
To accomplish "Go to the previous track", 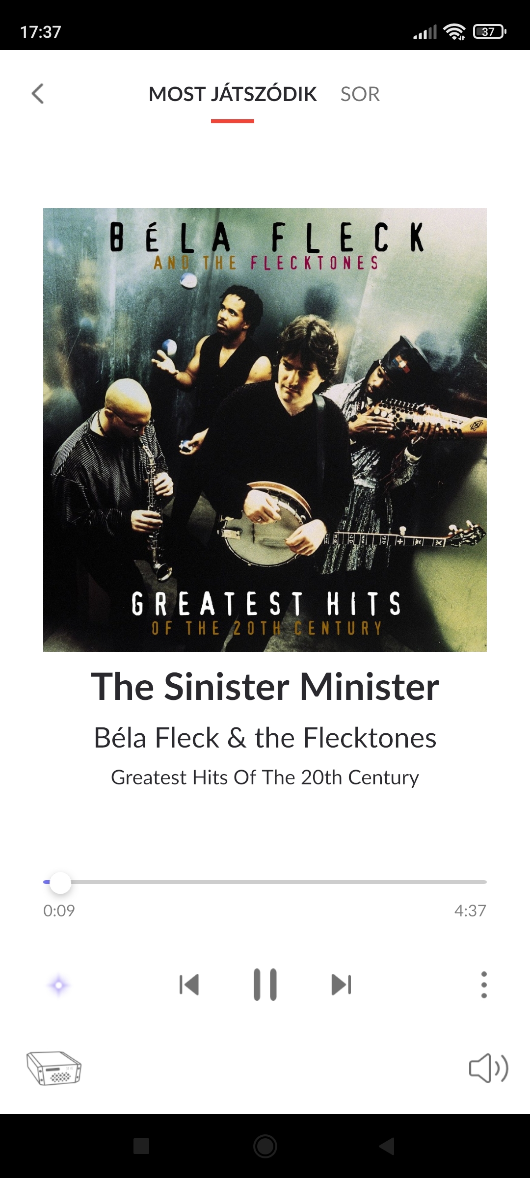I will (189, 985).
